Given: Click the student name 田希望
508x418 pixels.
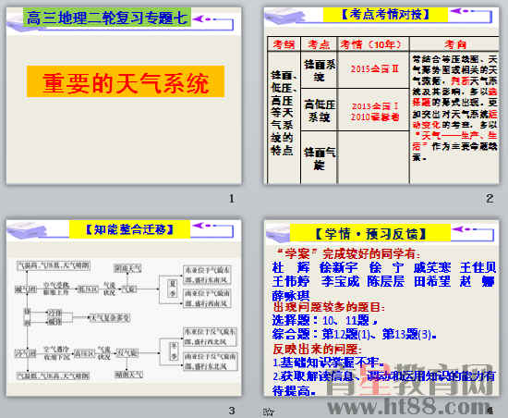Looking at the screenshot, I should (432, 281).
